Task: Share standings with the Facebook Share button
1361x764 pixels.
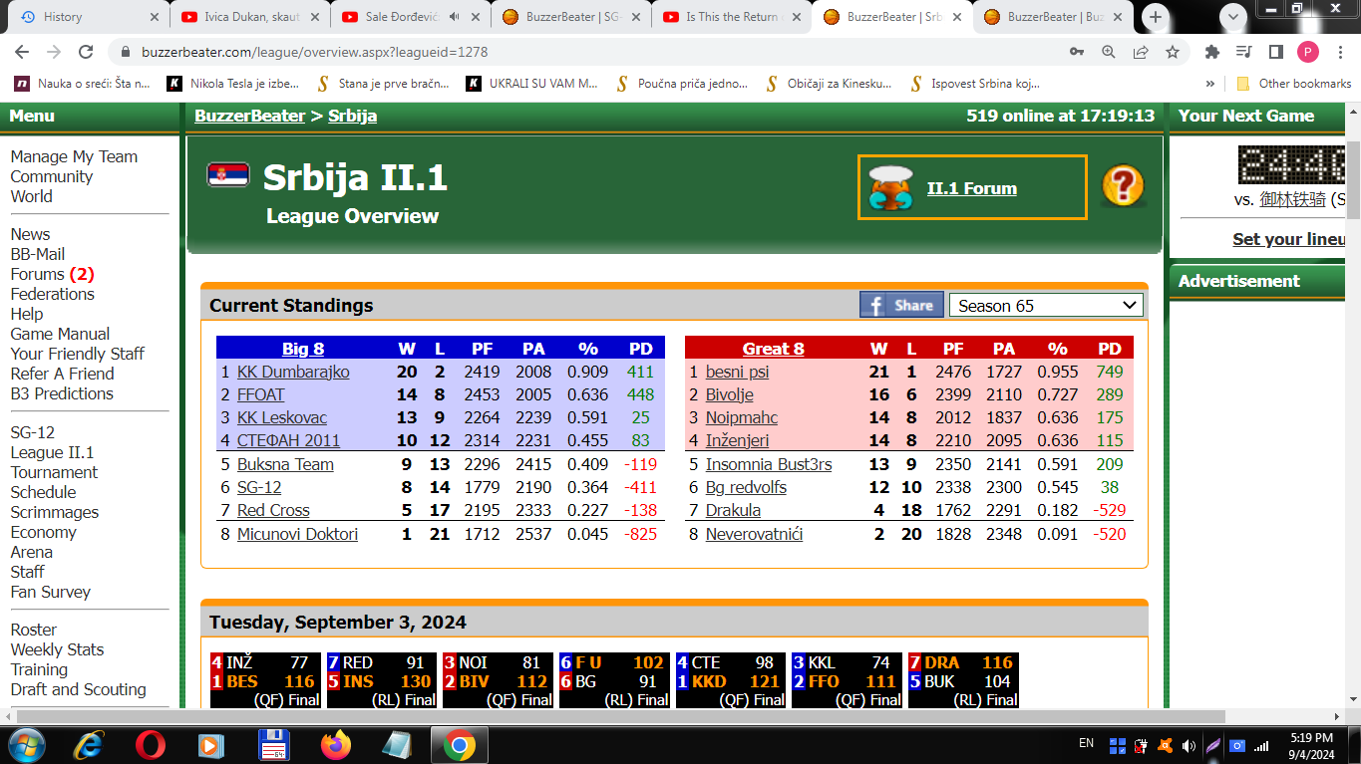Action: click(901, 305)
